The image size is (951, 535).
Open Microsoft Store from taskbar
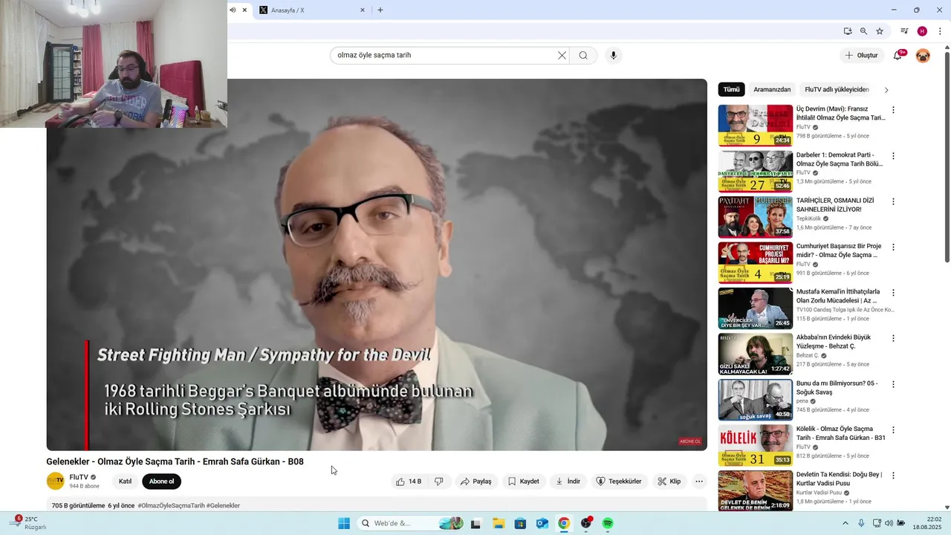(520, 524)
